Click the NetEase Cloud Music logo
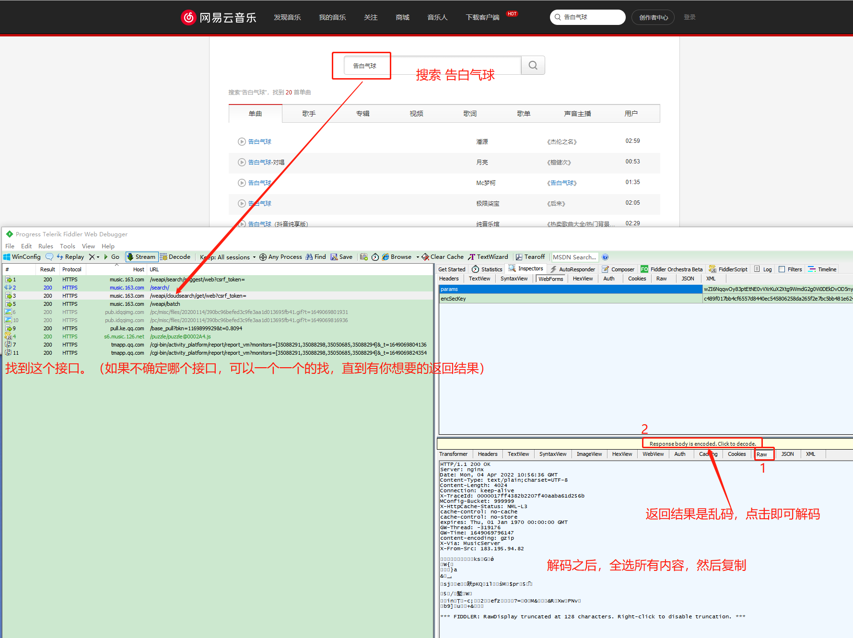 coord(219,17)
